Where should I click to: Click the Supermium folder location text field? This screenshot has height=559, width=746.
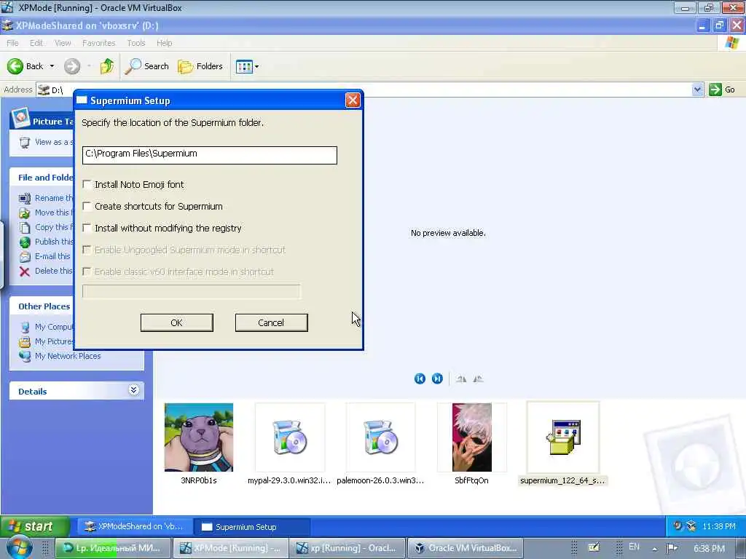click(209, 155)
